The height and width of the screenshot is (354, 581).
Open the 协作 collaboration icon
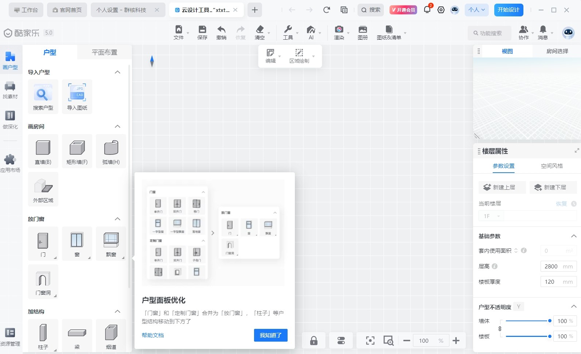tap(524, 32)
